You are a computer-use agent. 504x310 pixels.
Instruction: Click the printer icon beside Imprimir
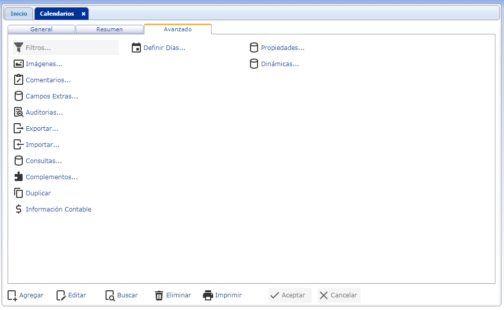(208, 295)
